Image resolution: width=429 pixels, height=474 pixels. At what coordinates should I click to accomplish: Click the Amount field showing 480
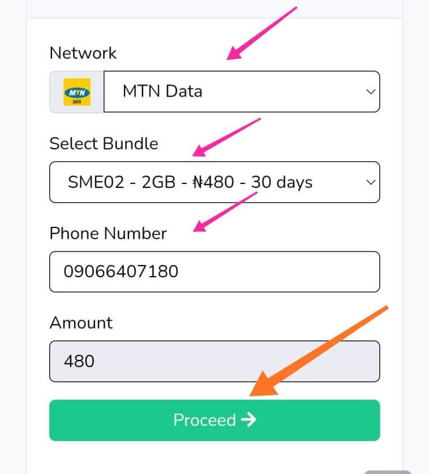pos(214,361)
